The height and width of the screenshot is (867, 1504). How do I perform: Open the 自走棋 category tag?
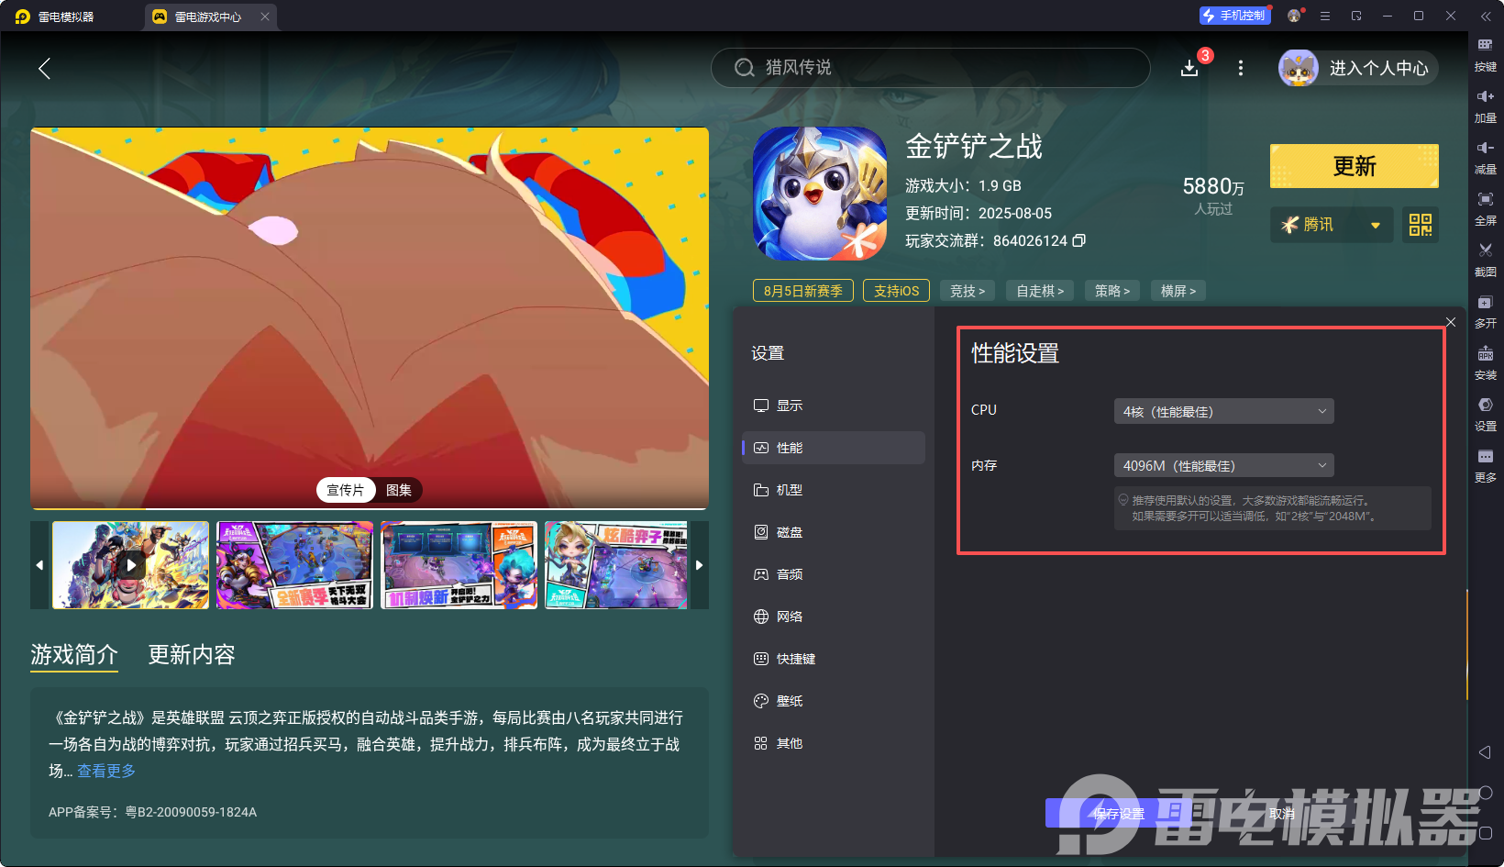(x=1040, y=291)
